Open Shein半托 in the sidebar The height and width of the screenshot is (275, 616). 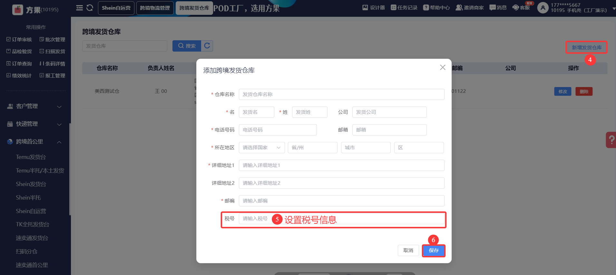pyautogui.click(x=28, y=198)
